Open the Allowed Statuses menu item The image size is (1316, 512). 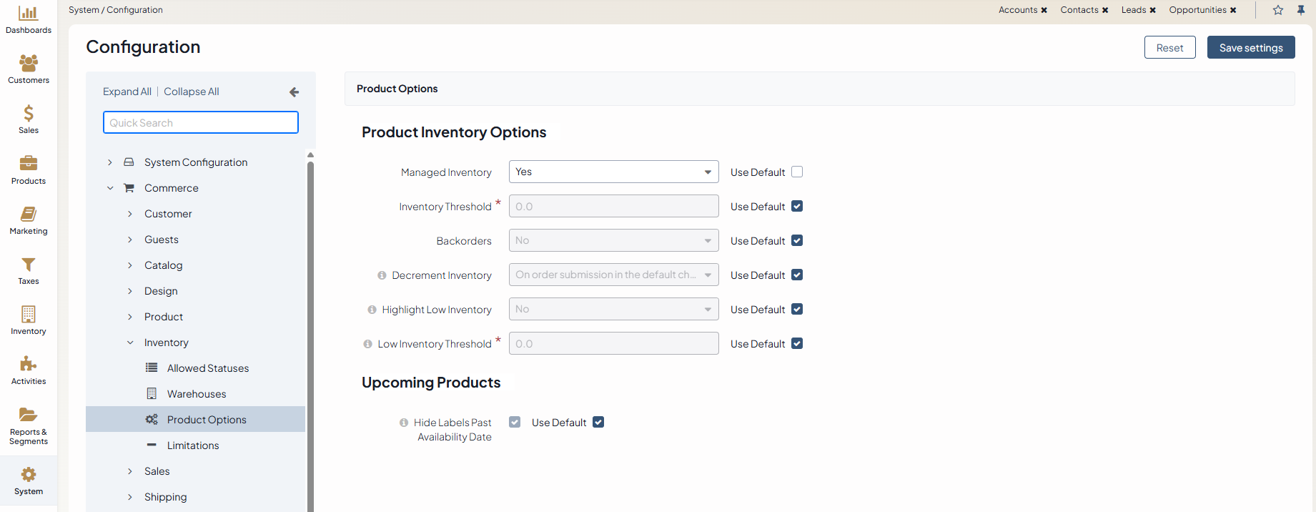pos(208,368)
